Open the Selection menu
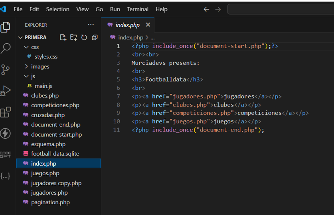 pos(57,9)
